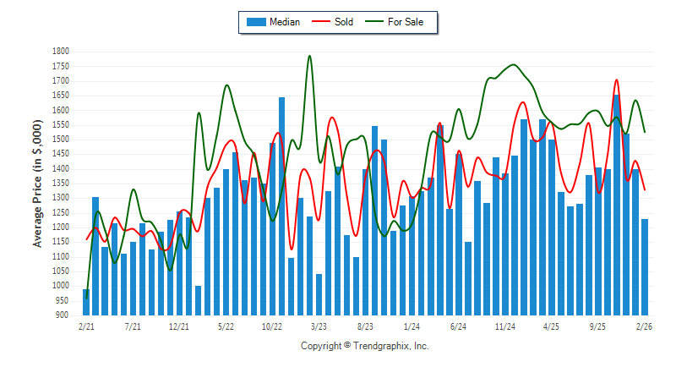Image resolution: width=676 pixels, height=367 pixels.
Task: Select the 2/21 x-axis date label
Action: coord(86,326)
